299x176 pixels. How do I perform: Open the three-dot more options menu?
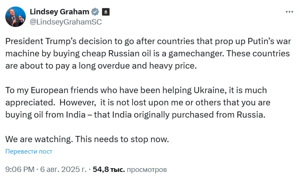[288, 13]
